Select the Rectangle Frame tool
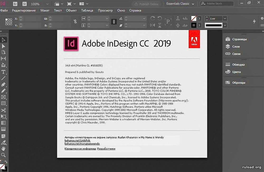The width and height of the screenshot is (264, 172). [3, 97]
